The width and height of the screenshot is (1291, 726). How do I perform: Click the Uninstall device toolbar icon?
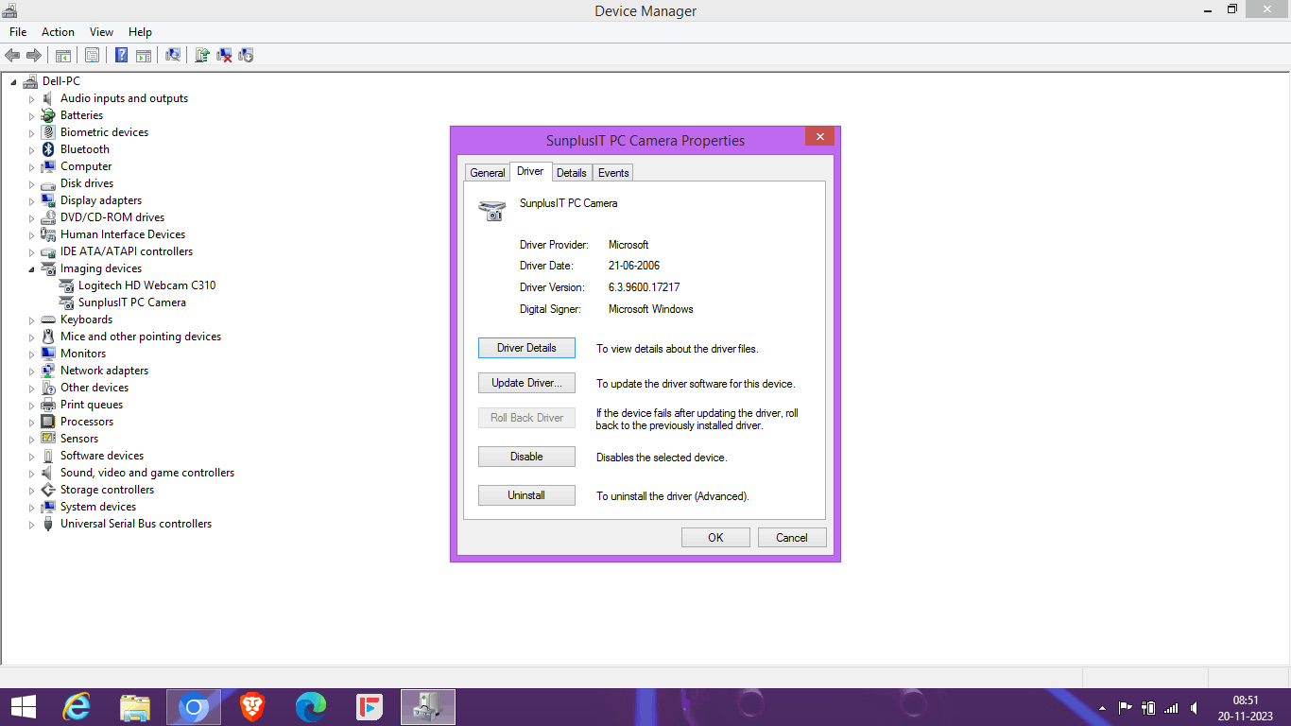(x=223, y=55)
